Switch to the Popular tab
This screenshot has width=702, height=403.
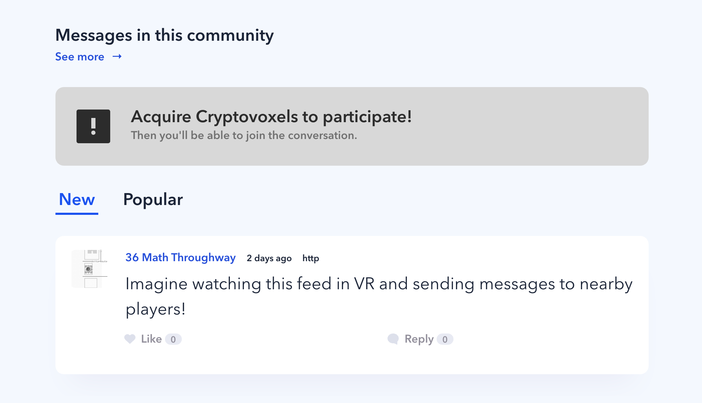coord(153,199)
